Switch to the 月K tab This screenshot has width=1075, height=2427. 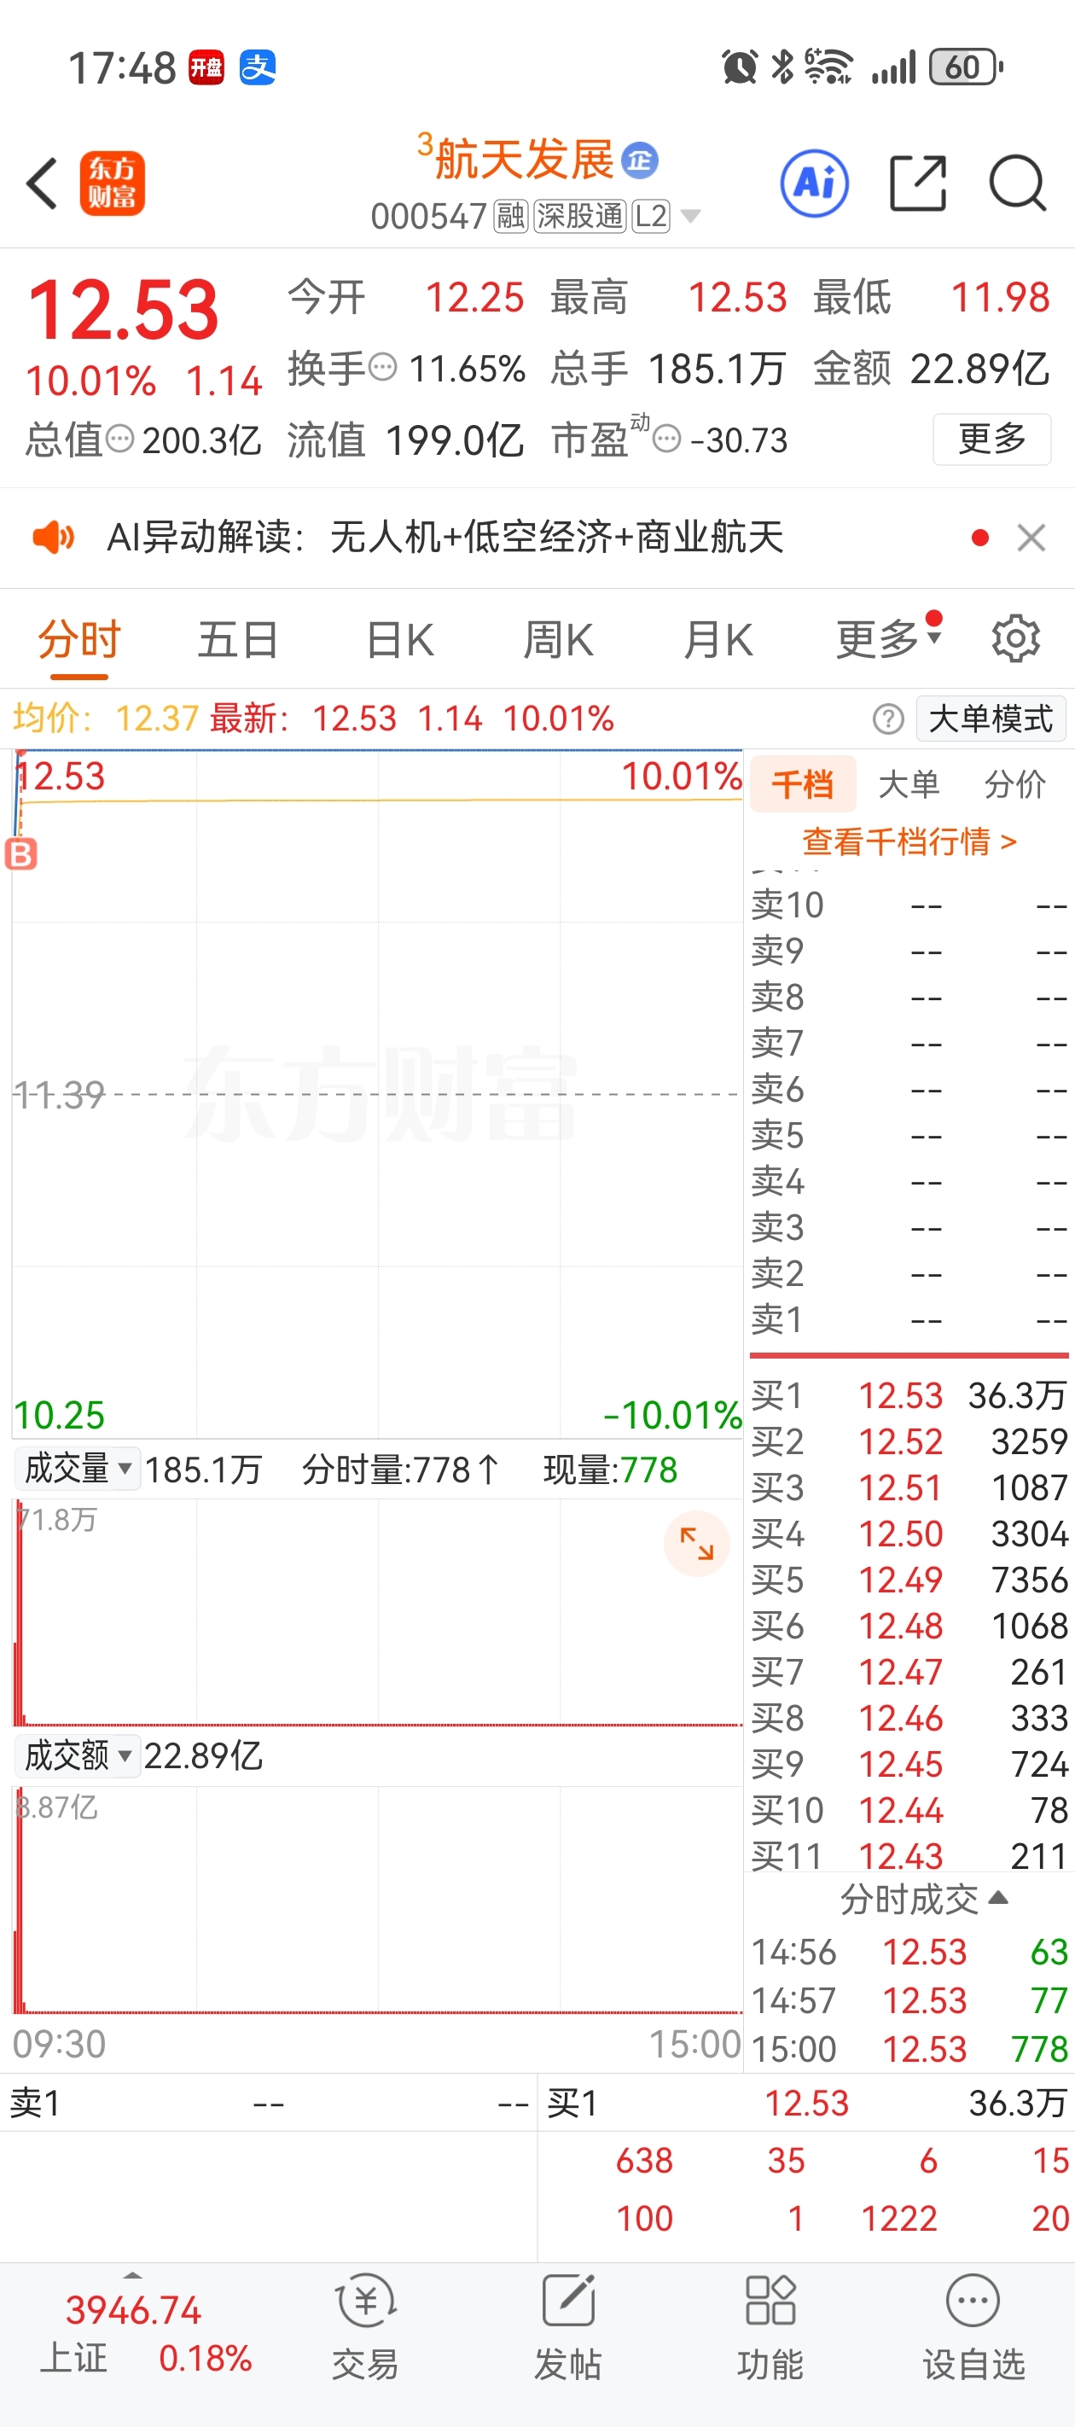tap(719, 641)
